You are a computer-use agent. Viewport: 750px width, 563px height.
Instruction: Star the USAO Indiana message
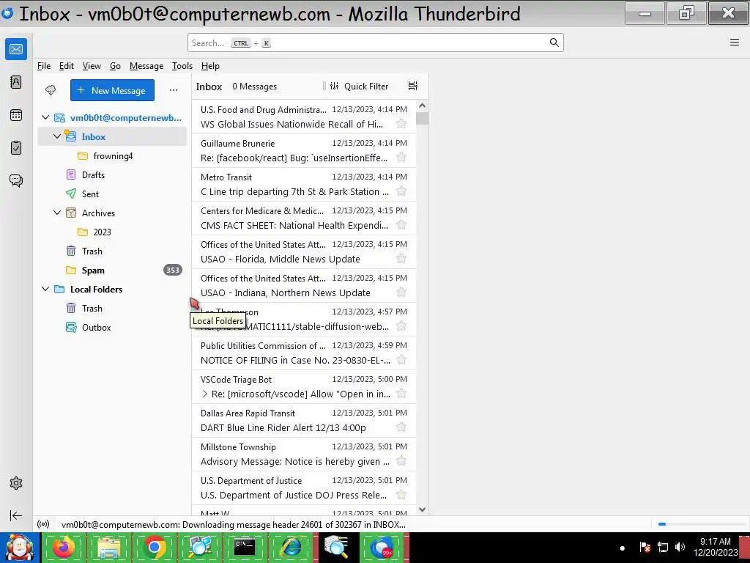[x=401, y=292]
